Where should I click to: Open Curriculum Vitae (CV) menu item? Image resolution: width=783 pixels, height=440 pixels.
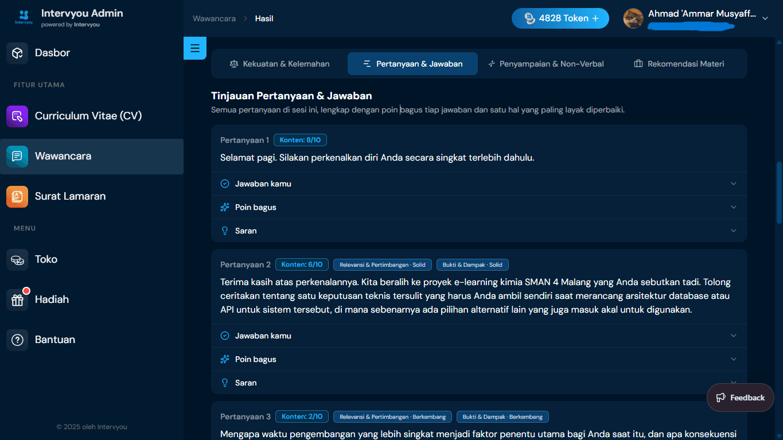[92, 116]
